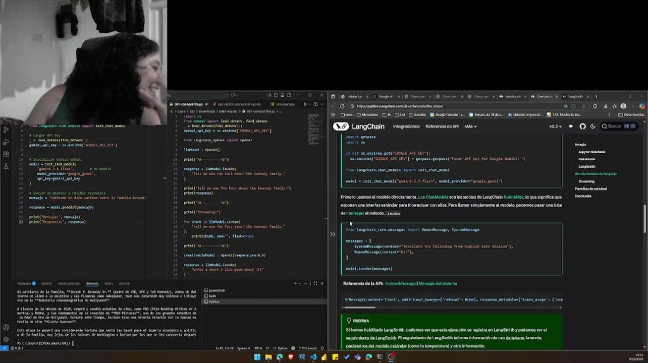
Task: Open run button dropdown arrow in editor
Action: click(x=309, y=104)
